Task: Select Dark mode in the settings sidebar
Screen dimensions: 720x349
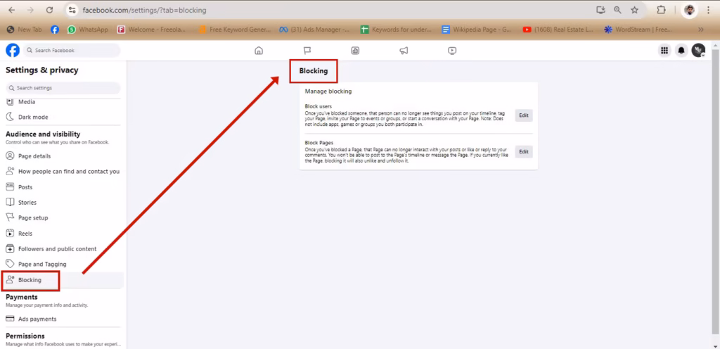Action: tap(63, 117)
